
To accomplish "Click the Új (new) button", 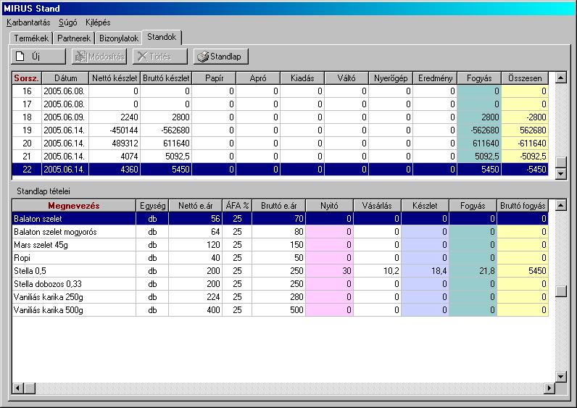I will [x=38, y=57].
